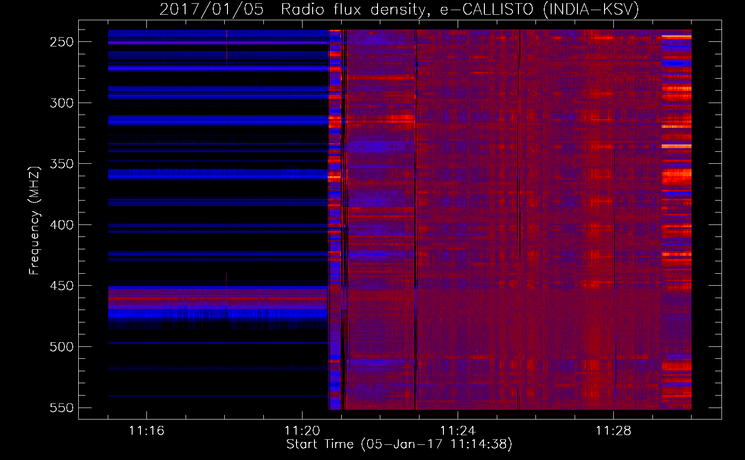The width and height of the screenshot is (745, 460).
Task: Select the 550 frequency tick label
Action: (62, 408)
